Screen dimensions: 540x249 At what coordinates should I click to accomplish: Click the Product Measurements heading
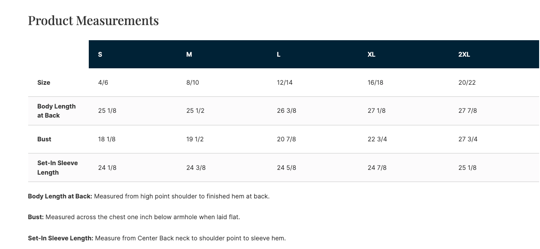tap(93, 20)
